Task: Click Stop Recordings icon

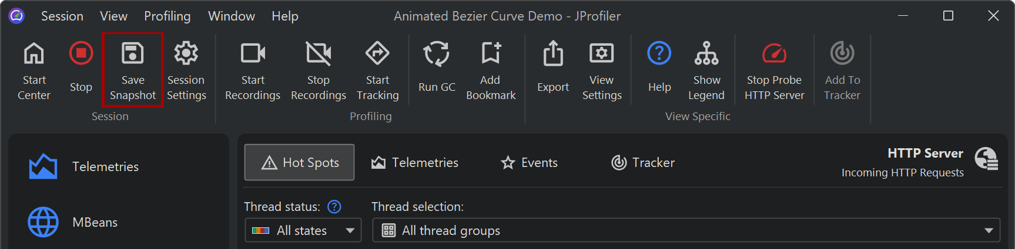Action: [x=318, y=54]
